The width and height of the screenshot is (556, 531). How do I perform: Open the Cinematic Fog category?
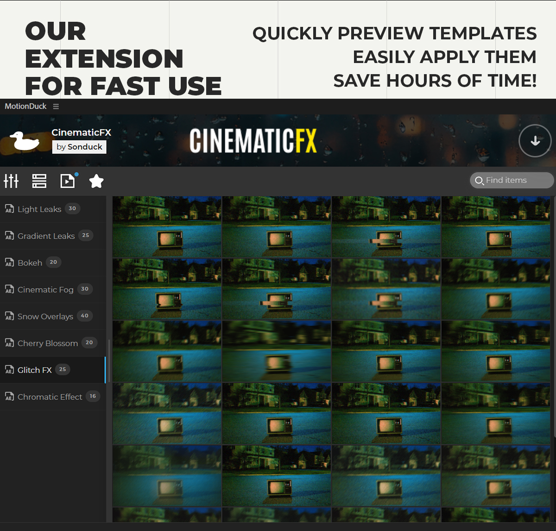coord(45,290)
